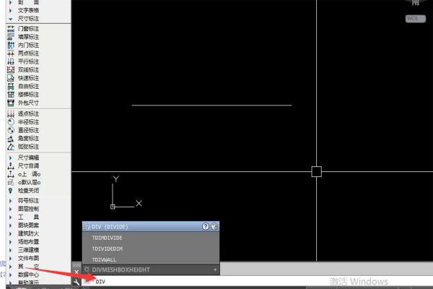This screenshot has height=289, width=433.
Task: Expand the 图层控制 menu section
Action: pyautogui.click(x=27, y=209)
